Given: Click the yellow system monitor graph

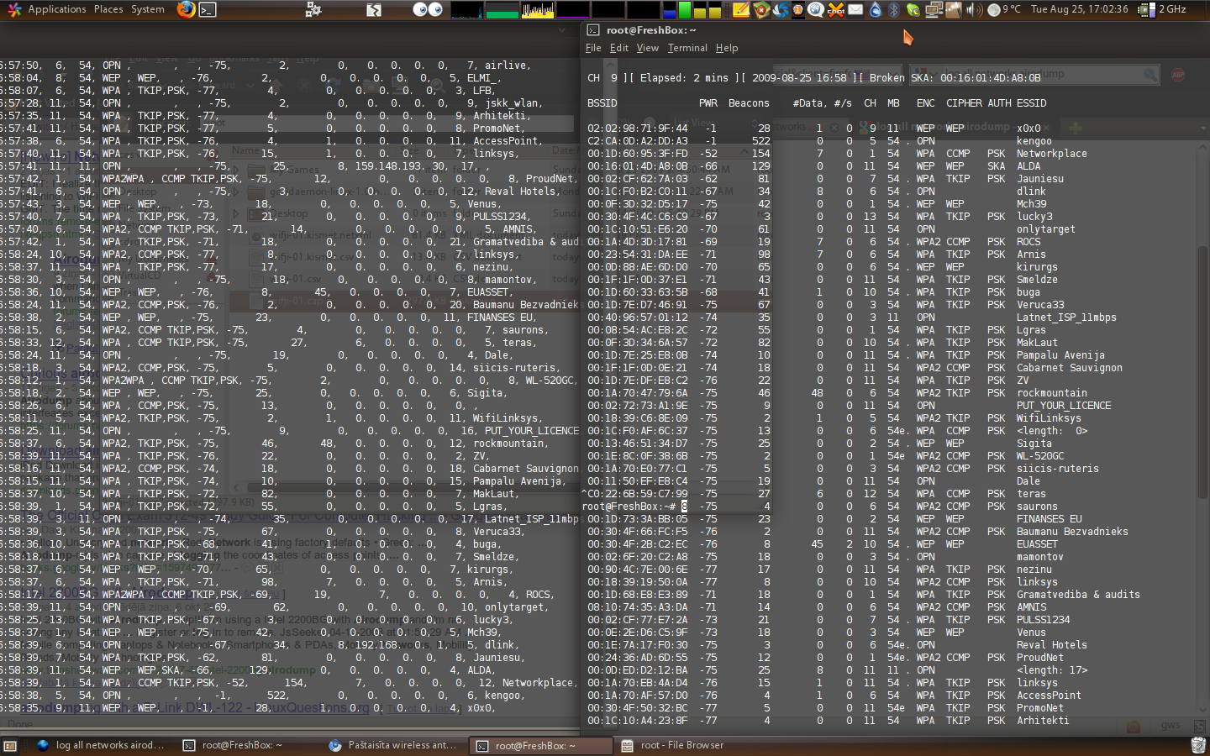Looking at the screenshot, I should pyautogui.click(x=538, y=9).
